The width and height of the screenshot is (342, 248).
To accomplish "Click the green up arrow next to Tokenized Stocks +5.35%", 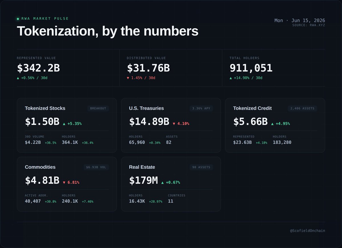I will pos(64,124).
